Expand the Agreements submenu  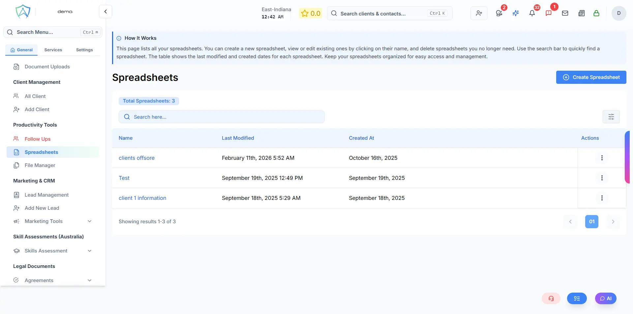[89, 280]
